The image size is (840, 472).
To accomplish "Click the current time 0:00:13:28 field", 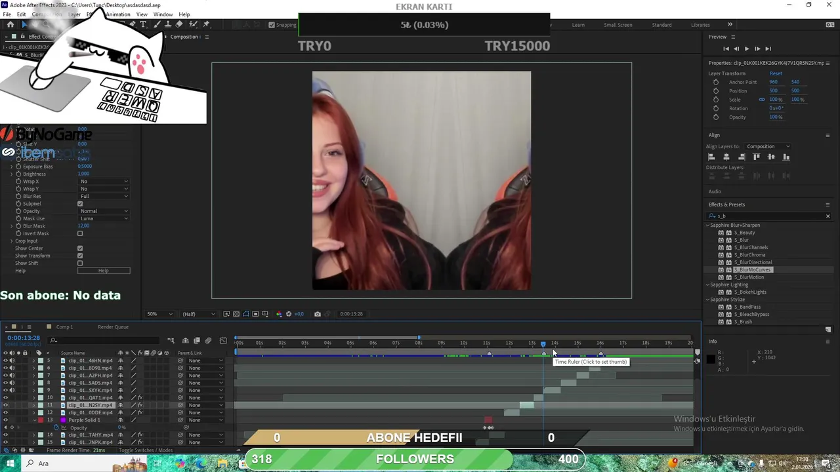I will click(24, 338).
